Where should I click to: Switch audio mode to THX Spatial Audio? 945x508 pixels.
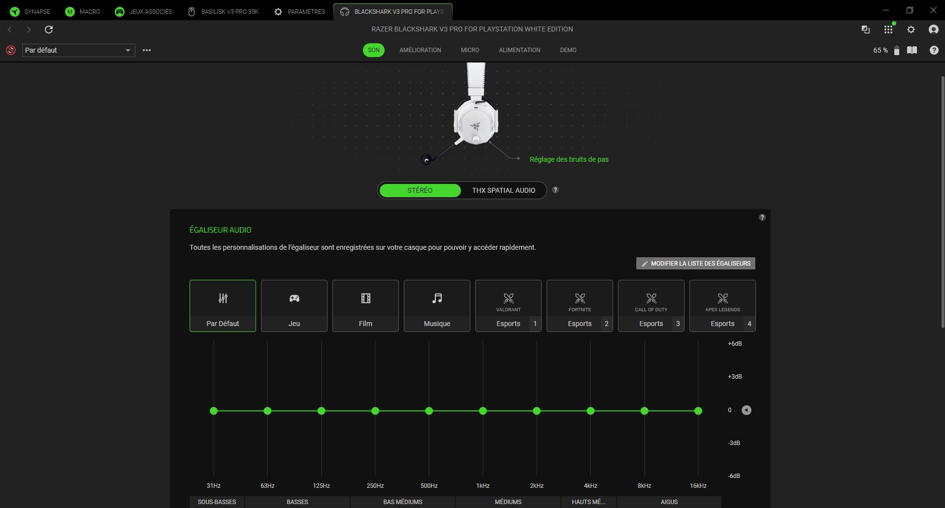504,190
